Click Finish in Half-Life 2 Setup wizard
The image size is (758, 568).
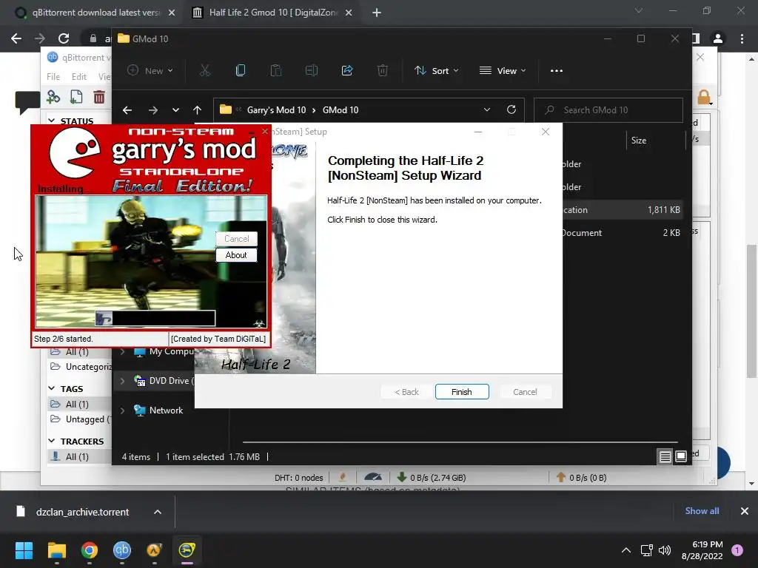click(x=462, y=392)
